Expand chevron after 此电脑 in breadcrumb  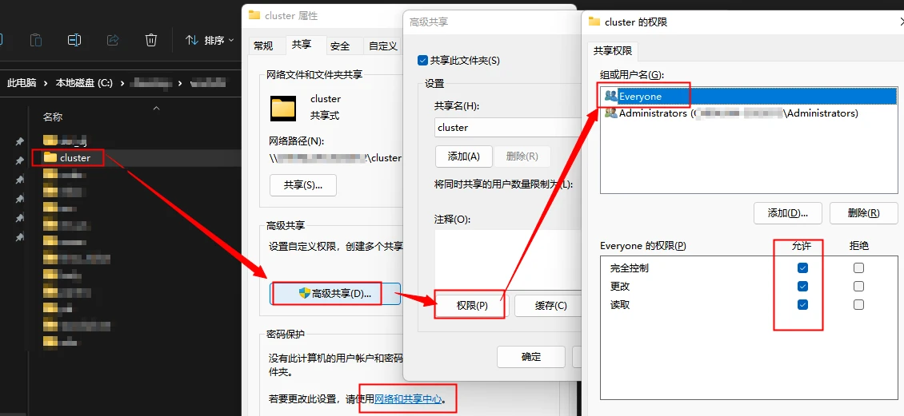(x=46, y=83)
